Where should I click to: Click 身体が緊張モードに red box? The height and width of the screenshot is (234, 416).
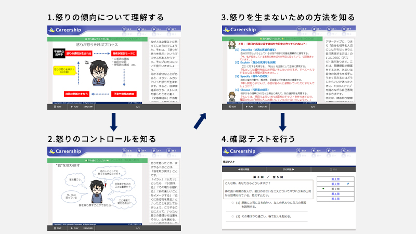(124, 54)
